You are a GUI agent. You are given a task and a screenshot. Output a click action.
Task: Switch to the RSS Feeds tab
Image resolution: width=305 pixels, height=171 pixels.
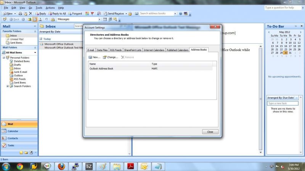(x=116, y=50)
